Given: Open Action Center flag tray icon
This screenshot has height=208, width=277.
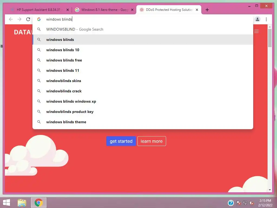Looking at the screenshot, I should (239, 203).
